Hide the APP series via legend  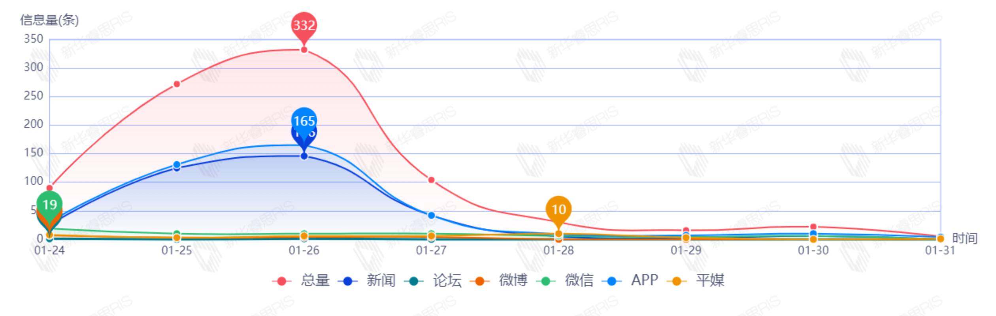click(x=632, y=280)
